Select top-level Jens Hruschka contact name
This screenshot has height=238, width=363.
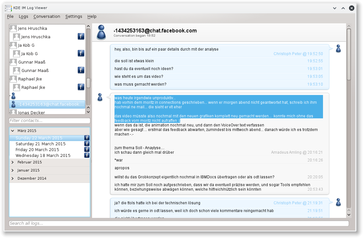(x=33, y=29)
